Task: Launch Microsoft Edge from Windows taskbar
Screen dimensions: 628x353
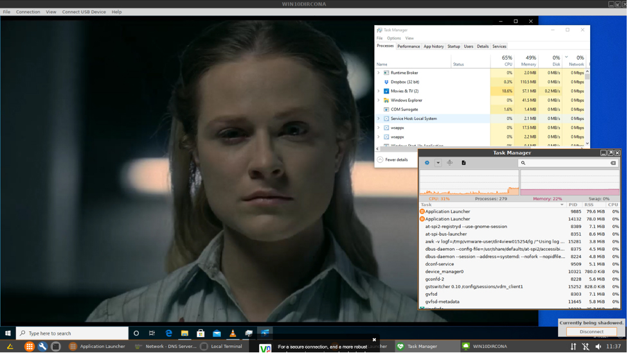Action: click(168, 333)
